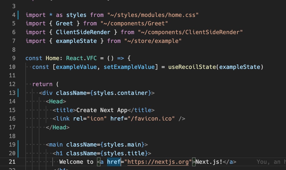
Task: Click the setExampleValue variable
Action: click(x=129, y=67)
